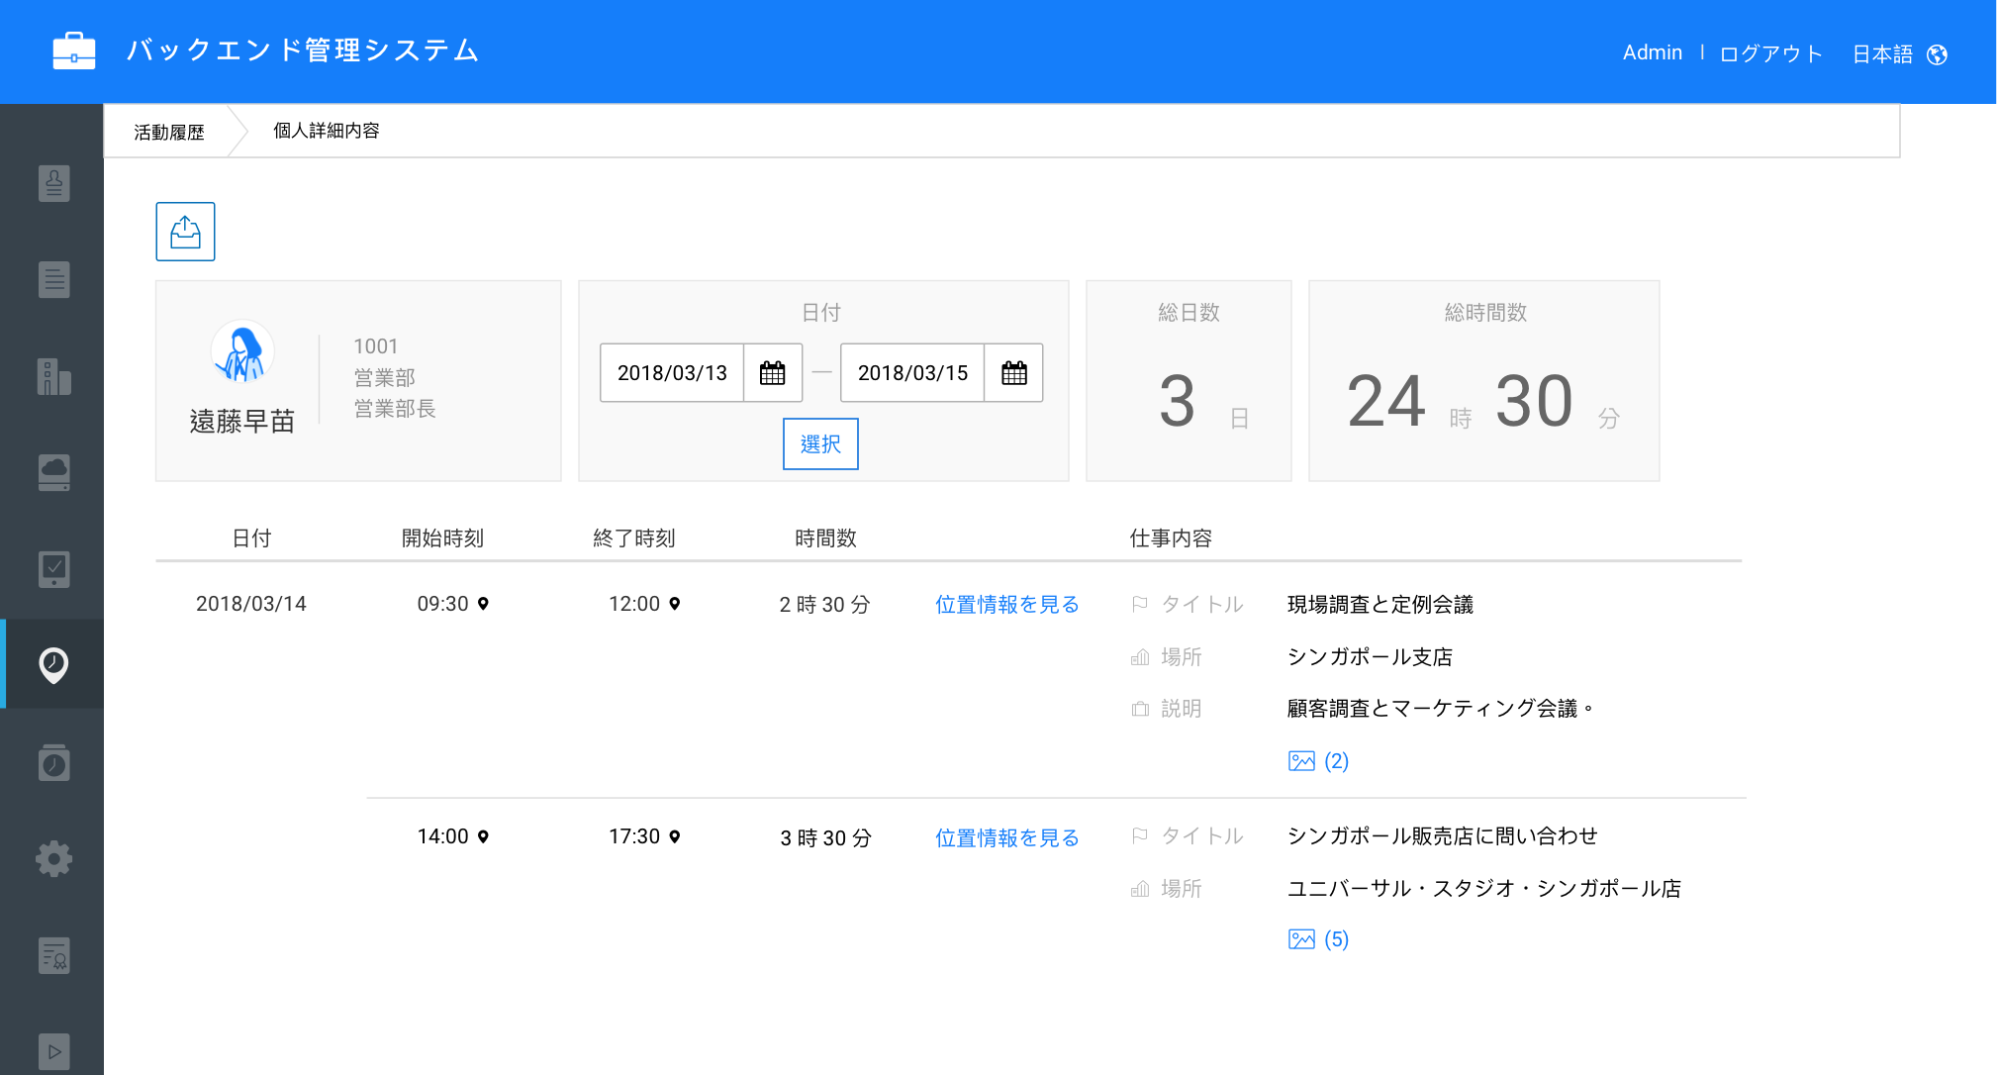The width and height of the screenshot is (1997, 1075).
Task: Open the building/company sidebar icon
Action: (53, 376)
